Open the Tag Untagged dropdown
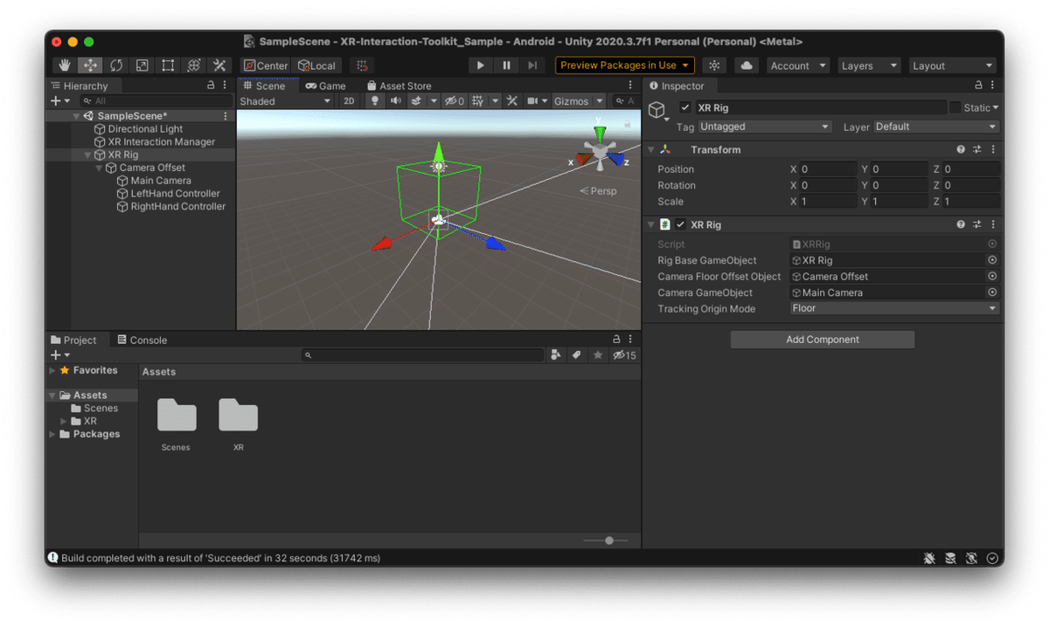This screenshot has height=626, width=1049. pyautogui.click(x=764, y=127)
